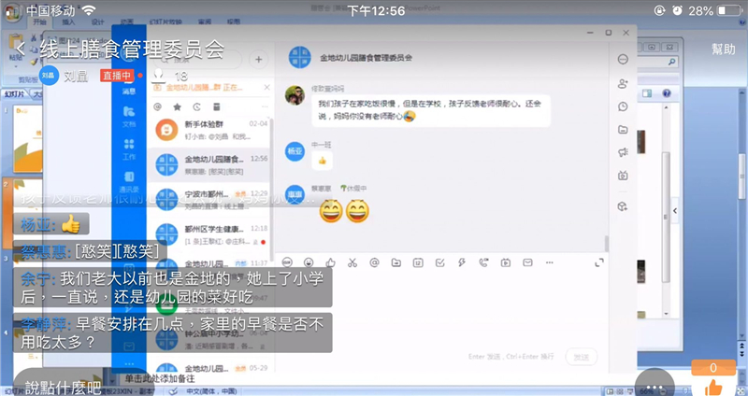The width and height of the screenshot is (748, 396).
Task: Select PowerPoint 开始 ribbon tab
Action: [39, 21]
